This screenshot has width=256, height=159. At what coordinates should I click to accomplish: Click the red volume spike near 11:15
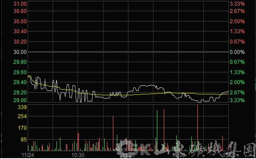[113, 134]
